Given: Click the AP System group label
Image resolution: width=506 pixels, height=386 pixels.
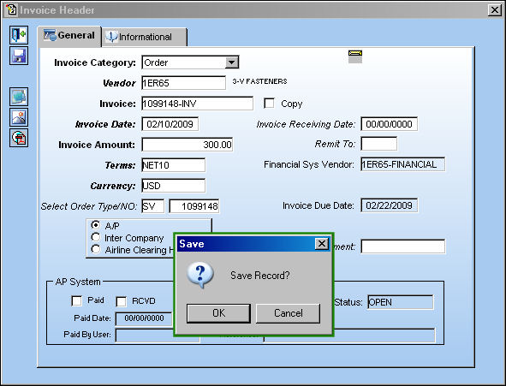Looking at the screenshot, I should 78,282.
